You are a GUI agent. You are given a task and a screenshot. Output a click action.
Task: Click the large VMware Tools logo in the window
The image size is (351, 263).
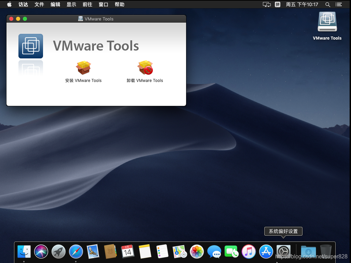tap(31, 46)
